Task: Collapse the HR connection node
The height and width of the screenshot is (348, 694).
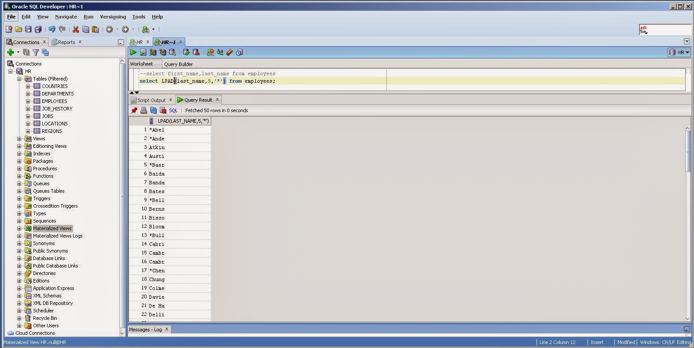Action: point(10,71)
